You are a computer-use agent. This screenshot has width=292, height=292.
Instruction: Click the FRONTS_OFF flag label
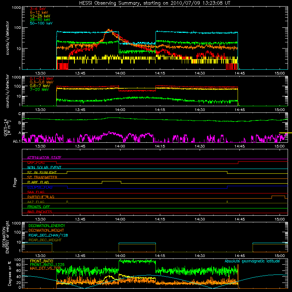(39, 207)
